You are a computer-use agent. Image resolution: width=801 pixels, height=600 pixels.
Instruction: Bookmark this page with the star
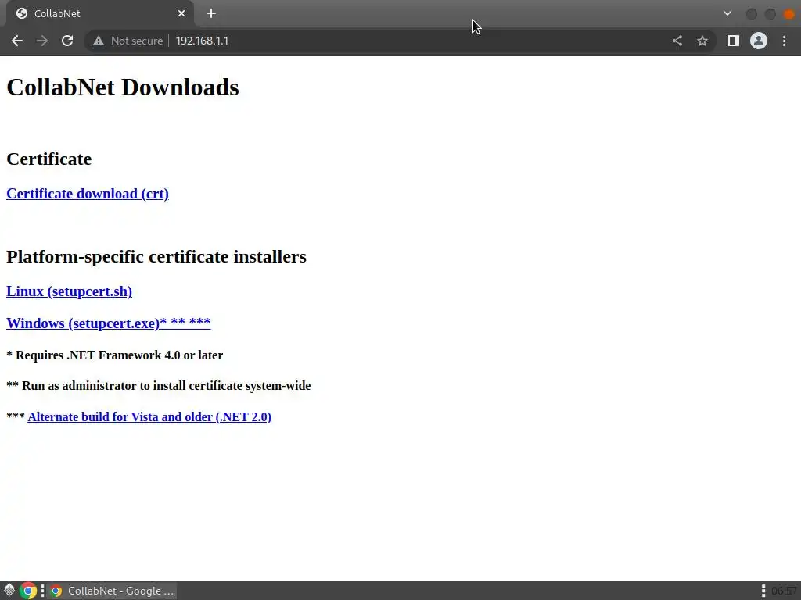(702, 41)
